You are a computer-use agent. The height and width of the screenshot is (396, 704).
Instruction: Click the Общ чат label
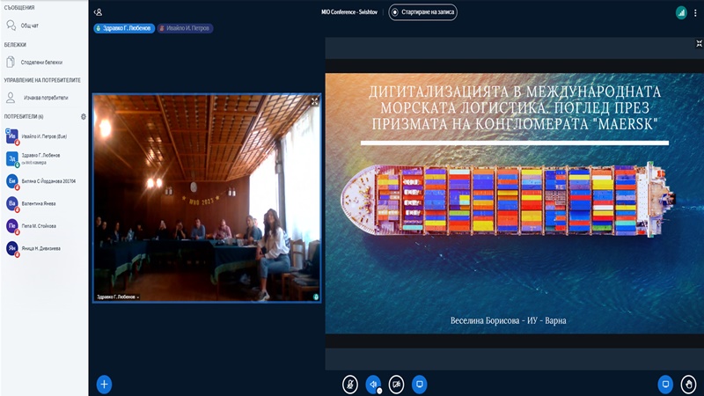pyautogui.click(x=30, y=26)
